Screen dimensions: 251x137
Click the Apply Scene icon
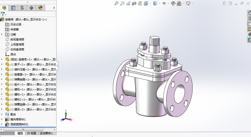(179, 3)
